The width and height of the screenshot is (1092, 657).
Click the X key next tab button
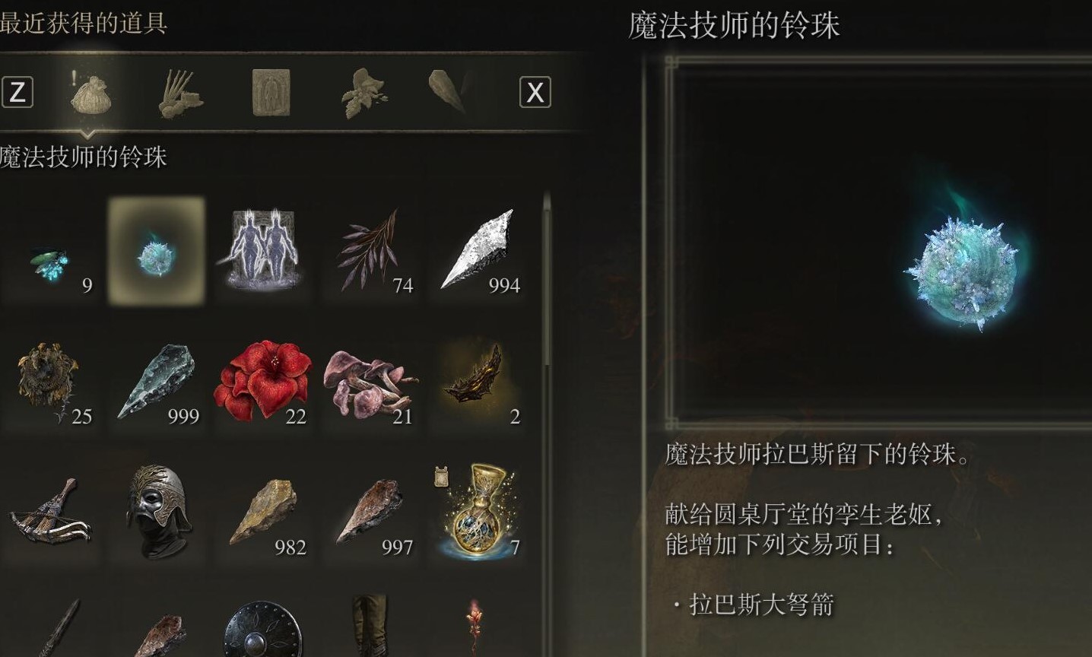(x=535, y=93)
